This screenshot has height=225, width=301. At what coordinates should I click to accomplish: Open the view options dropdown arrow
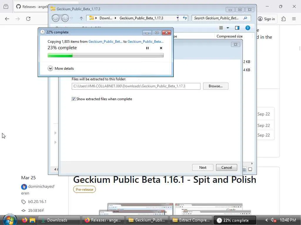(x=228, y=28)
